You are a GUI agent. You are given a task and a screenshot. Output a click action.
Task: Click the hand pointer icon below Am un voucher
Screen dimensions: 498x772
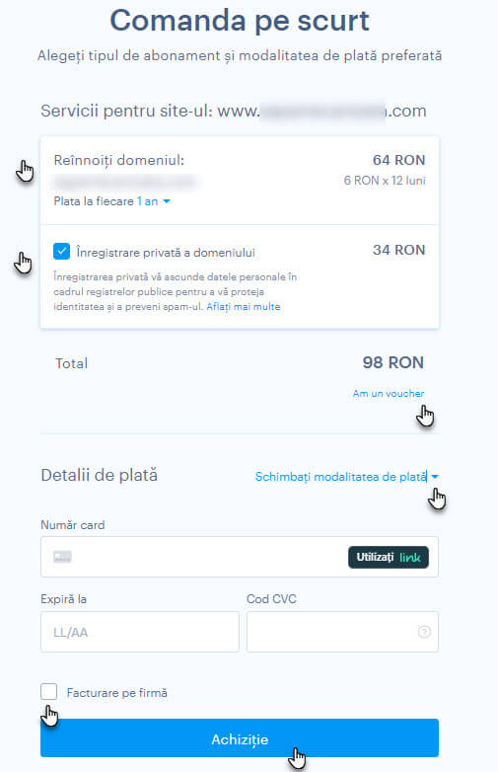pos(425,416)
